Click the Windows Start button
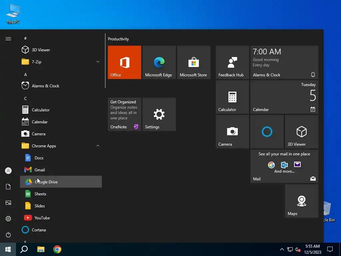341x256 pixels. [8, 249]
